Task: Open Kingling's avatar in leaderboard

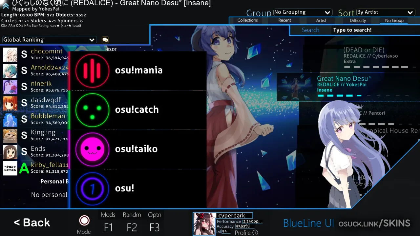Action: (x=10, y=136)
